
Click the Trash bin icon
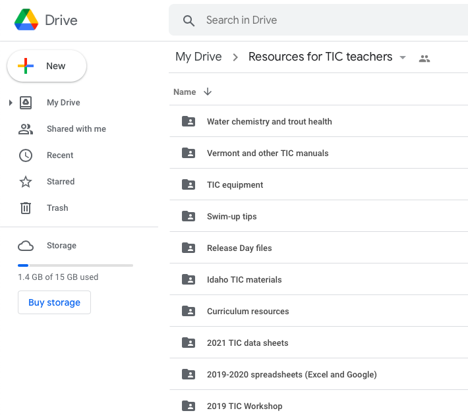[x=26, y=208]
